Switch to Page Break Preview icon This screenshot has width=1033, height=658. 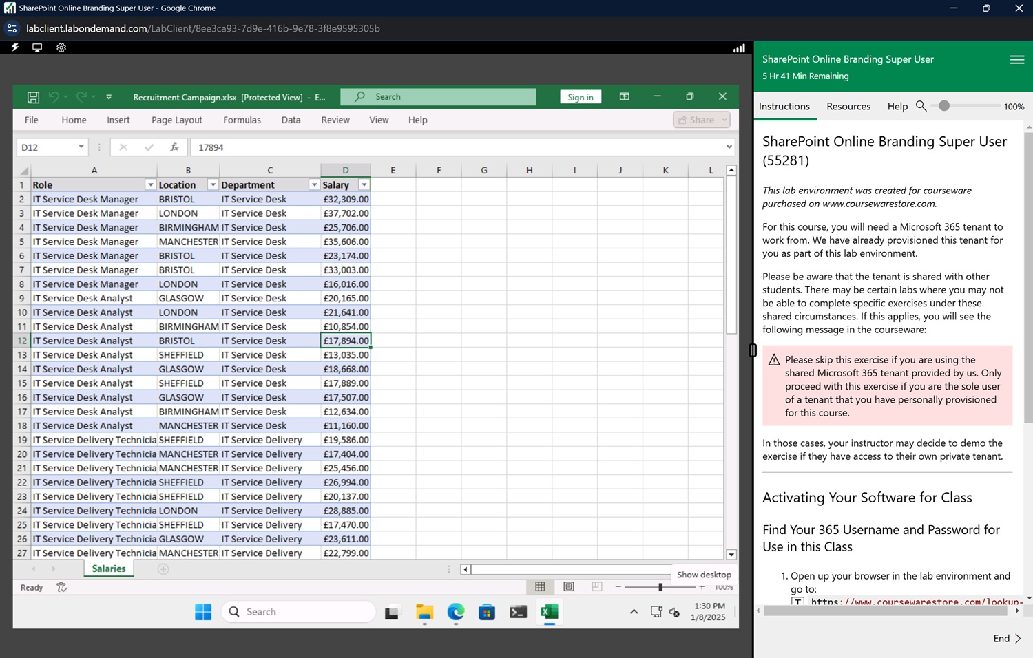coord(597,586)
